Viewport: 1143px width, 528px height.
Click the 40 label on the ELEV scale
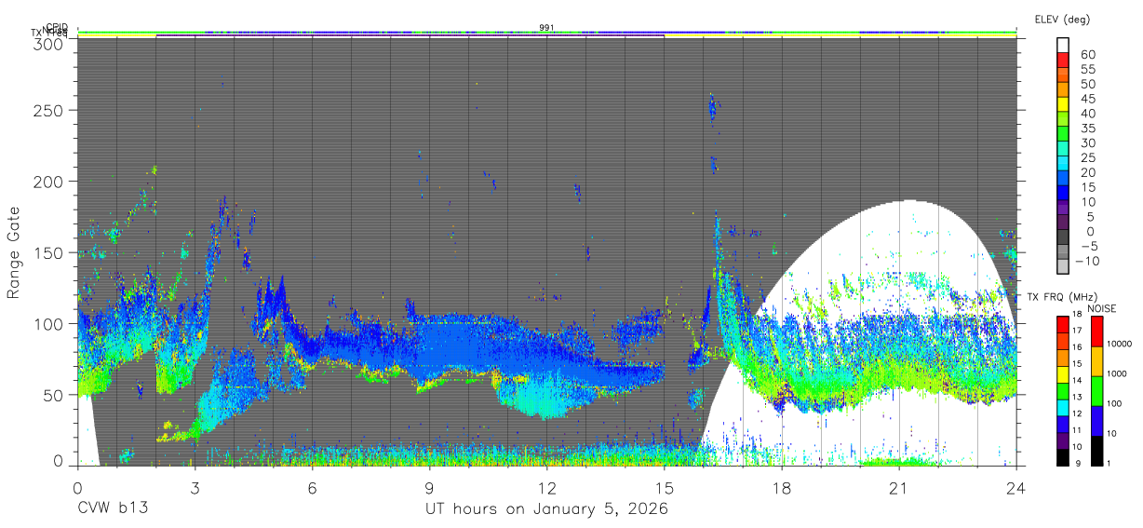1087,114
